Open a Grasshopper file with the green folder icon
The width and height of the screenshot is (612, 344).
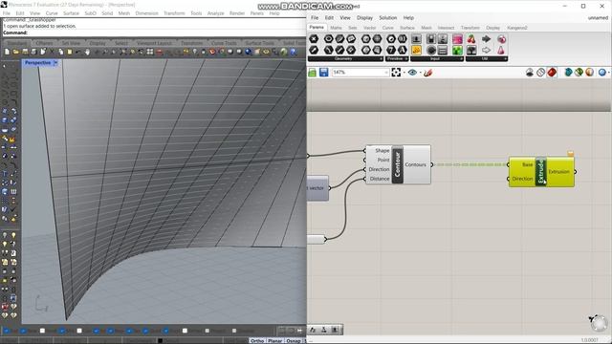(313, 73)
